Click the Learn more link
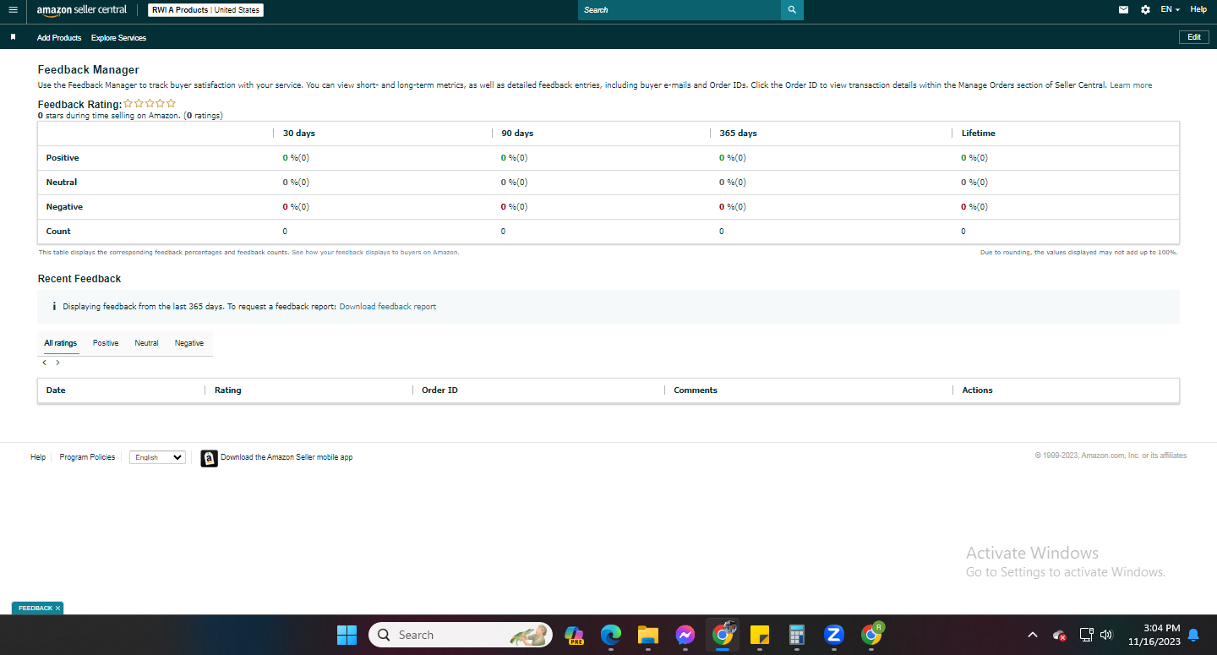 1131,85
